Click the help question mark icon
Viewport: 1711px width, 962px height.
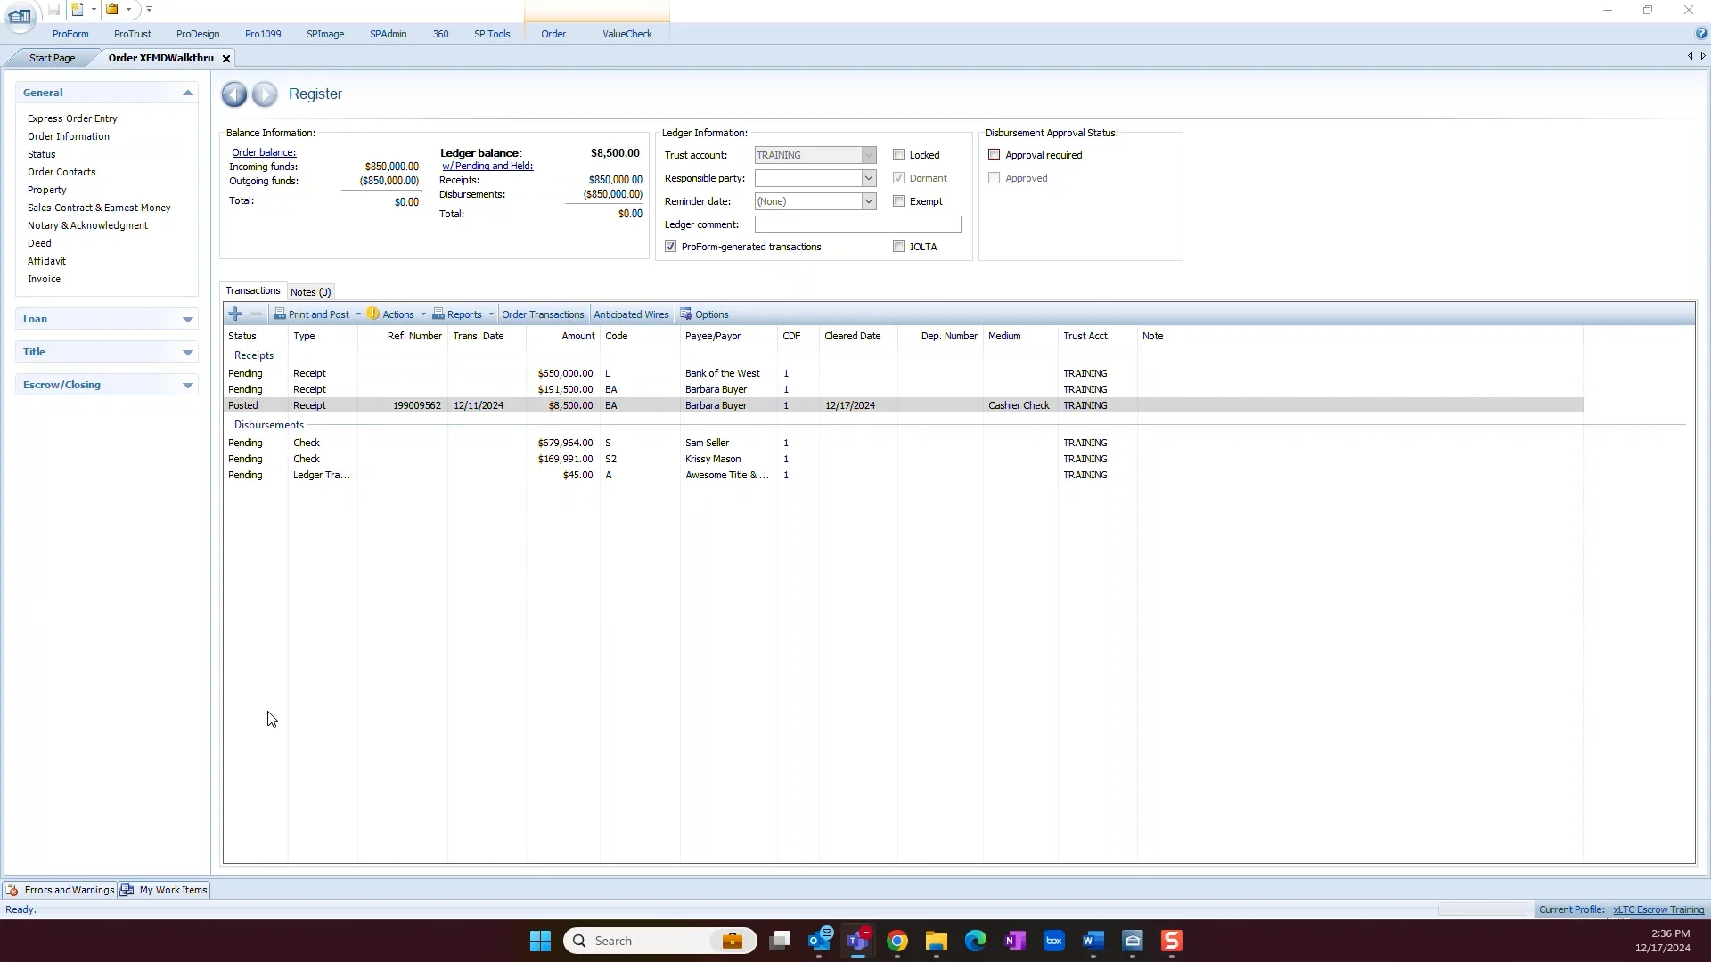point(1700,34)
